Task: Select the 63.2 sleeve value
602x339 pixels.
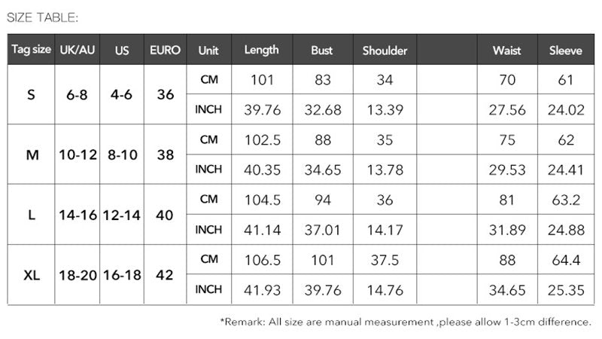Action: point(566,200)
